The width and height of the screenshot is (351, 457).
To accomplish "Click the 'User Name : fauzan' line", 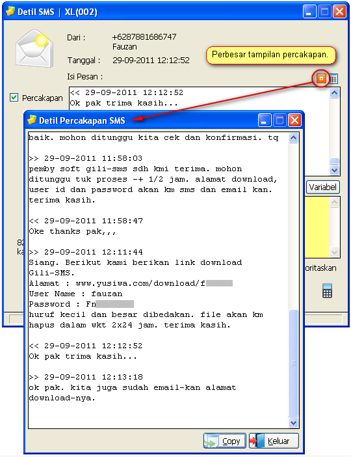I will pyautogui.click(x=75, y=294).
